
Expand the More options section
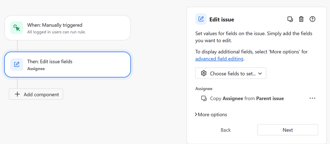pos(211,115)
